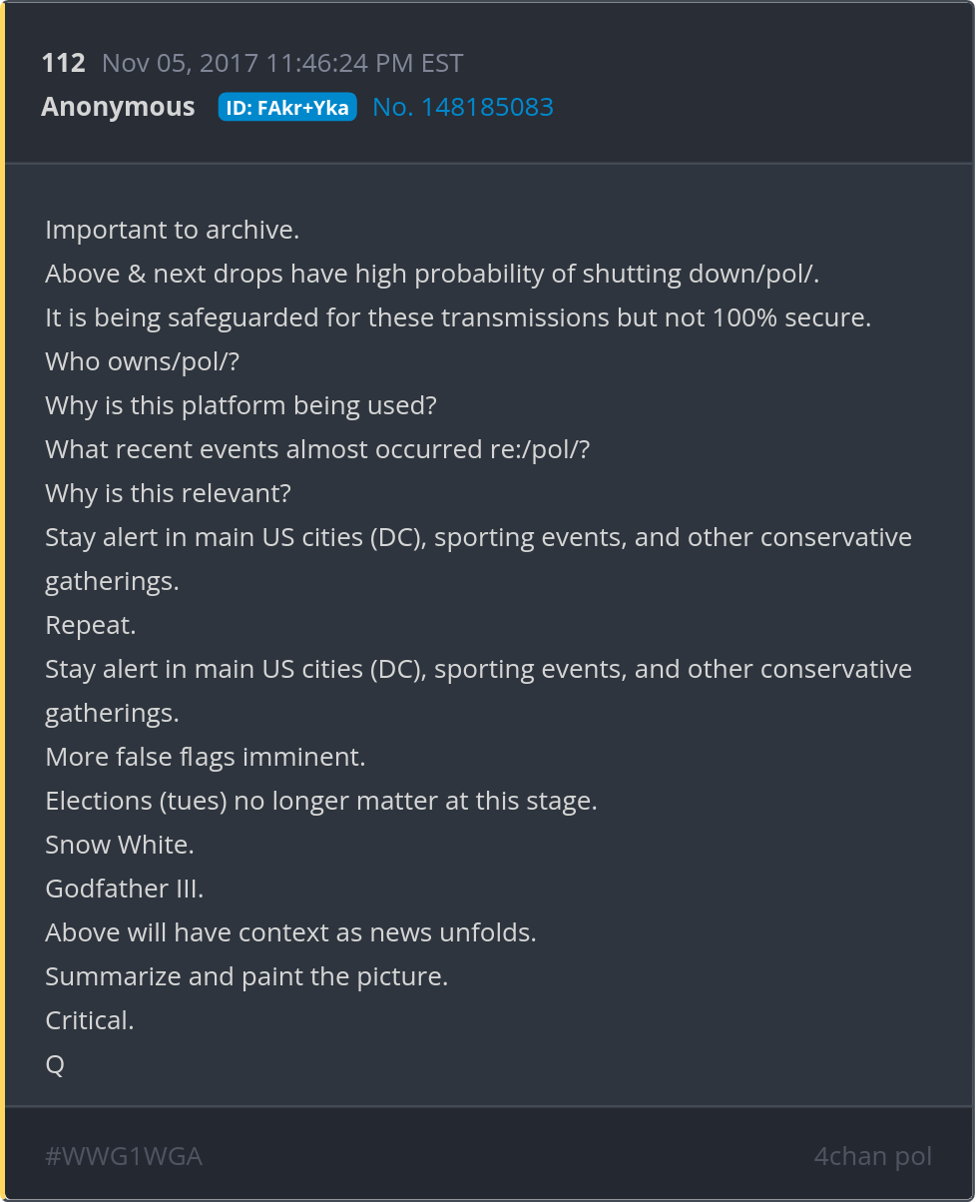Click the post number 112
Image resolution: width=976 pixels, height=1202 pixels.
(x=63, y=63)
